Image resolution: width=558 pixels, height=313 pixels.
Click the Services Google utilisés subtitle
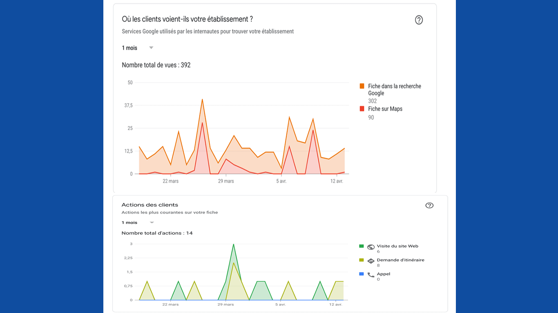(208, 31)
